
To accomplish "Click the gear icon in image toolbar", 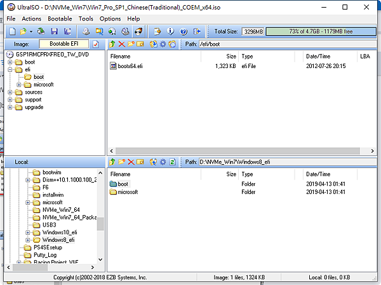I will pos(163,44).
